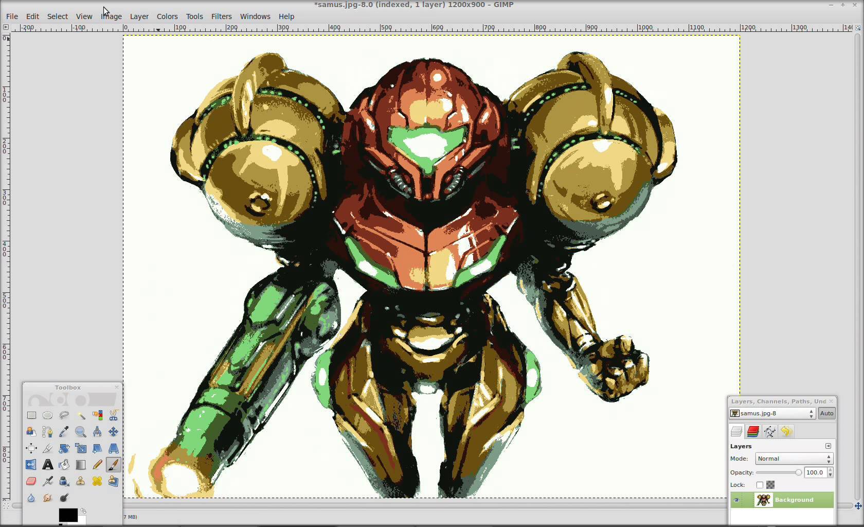Open the Colors menu

167,16
